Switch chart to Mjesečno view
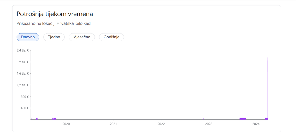Viewport: 296px width, 140px height. 82,37
